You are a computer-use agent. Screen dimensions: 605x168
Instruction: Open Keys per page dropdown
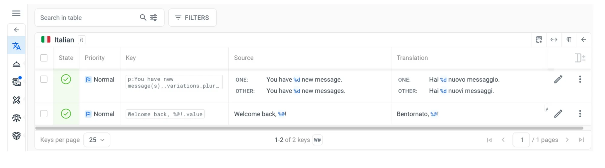tap(96, 140)
